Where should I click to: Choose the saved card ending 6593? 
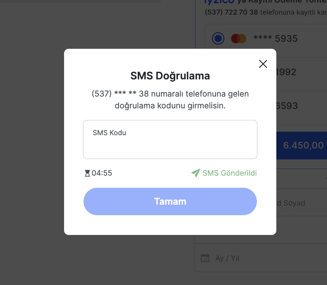[286, 106]
